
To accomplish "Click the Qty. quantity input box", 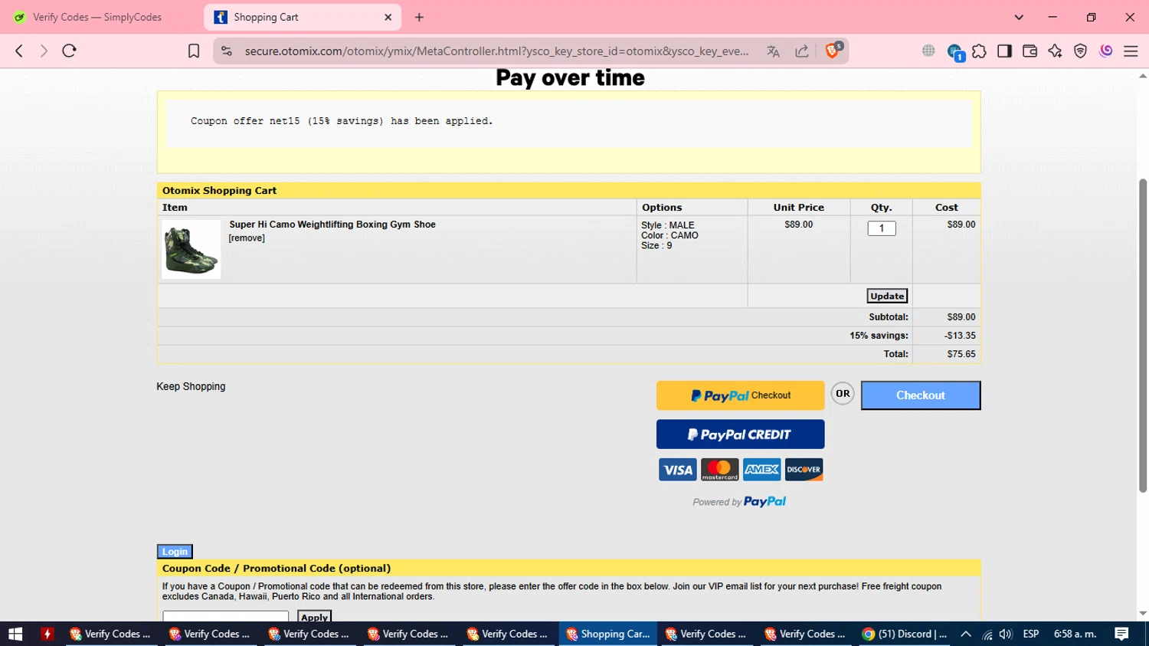I will (x=882, y=228).
